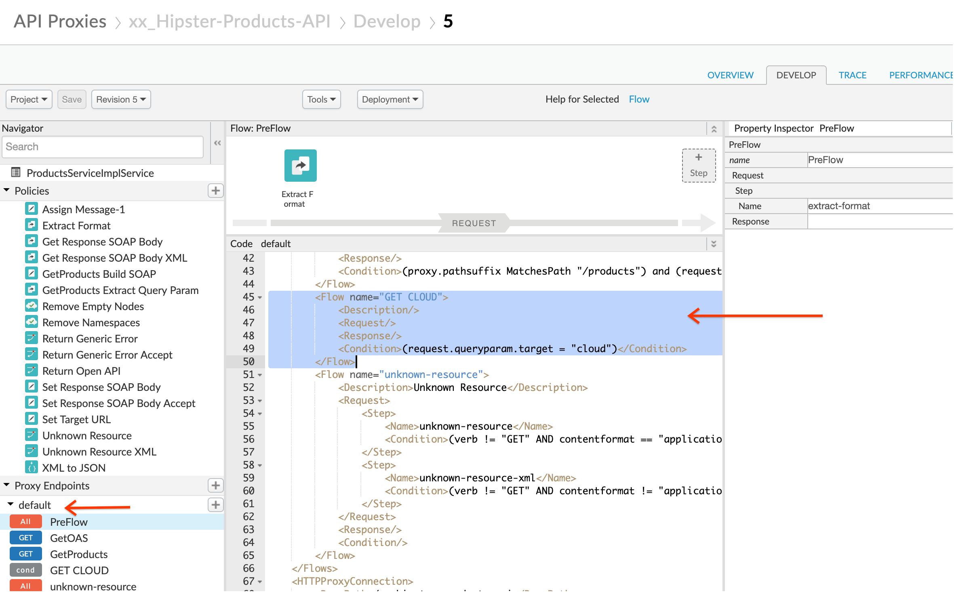Click the Save button
954x592 pixels.
tap(72, 99)
